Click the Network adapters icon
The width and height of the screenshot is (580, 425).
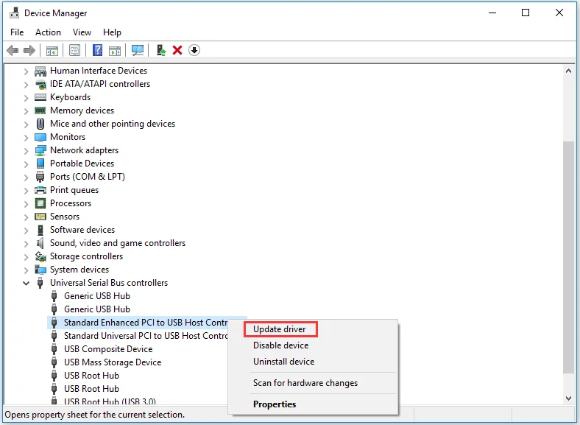click(40, 150)
